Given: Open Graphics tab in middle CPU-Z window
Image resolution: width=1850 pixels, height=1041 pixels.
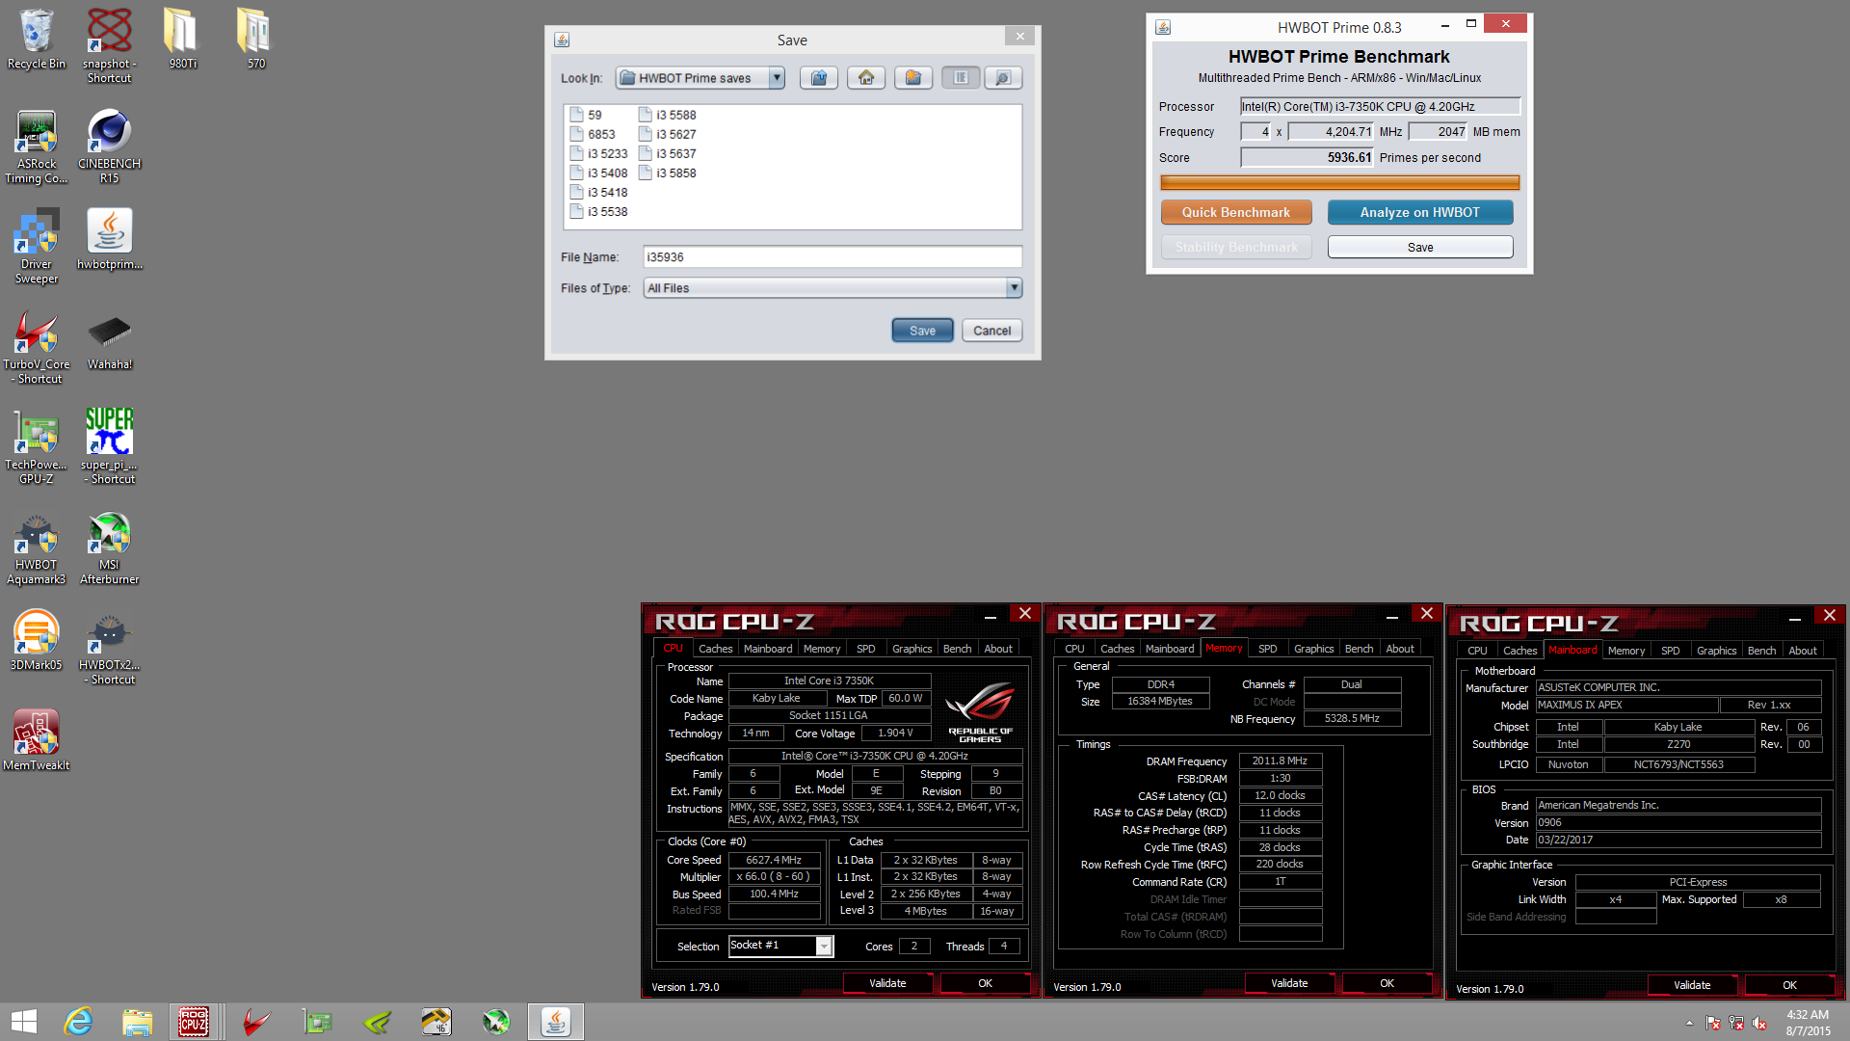Looking at the screenshot, I should 1313,649.
